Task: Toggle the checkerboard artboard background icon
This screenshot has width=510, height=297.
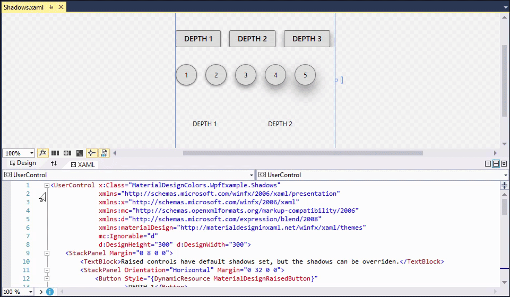Action: click(x=80, y=153)
